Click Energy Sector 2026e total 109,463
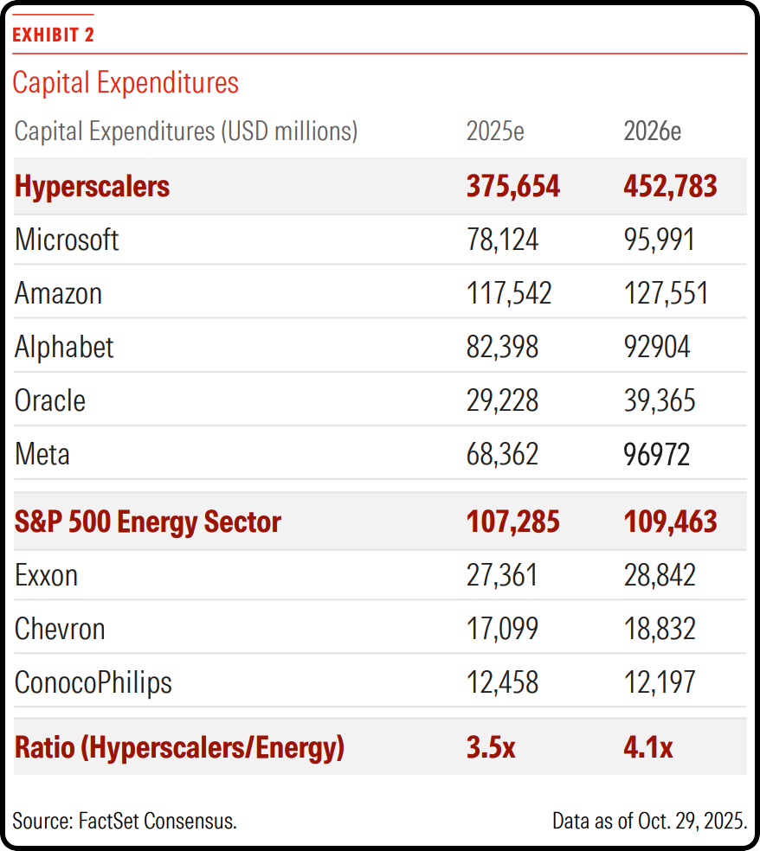Screen dimensions: 760x851 (670, 521)
